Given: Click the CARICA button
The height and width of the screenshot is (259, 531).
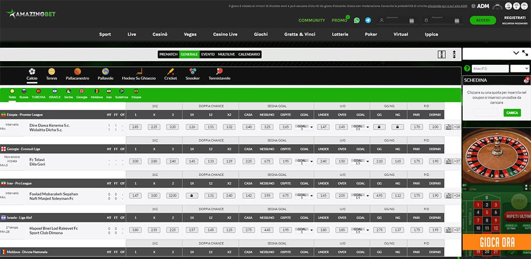Looking at the screenshot, I should [512, 113].
